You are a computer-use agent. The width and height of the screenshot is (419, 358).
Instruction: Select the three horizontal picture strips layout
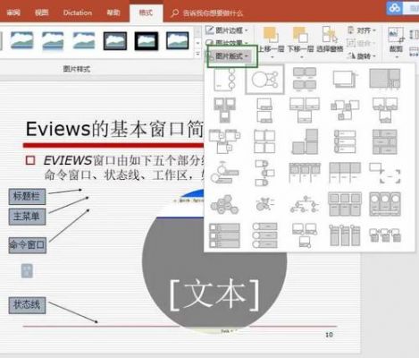pos(345,141)
